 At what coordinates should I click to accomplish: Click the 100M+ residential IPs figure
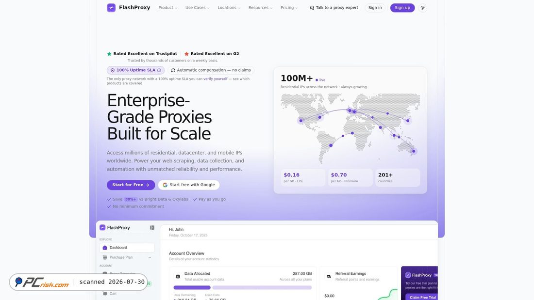[297, 78]
